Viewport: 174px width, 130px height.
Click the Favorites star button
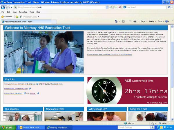[7, 17]
